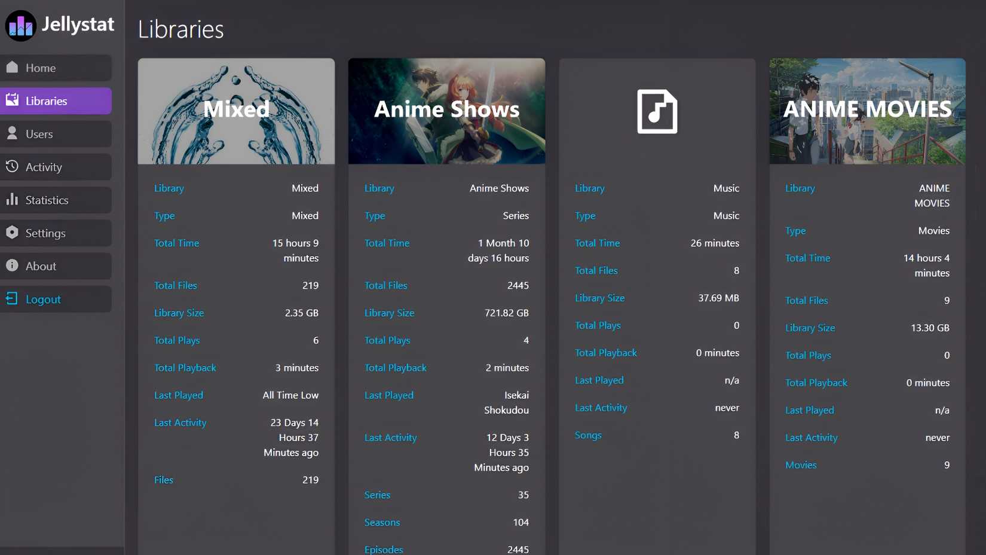Viewport: 986px width, 555px height.
Task: Open the Mixed library banner image
Action: [x=236, y=111]
